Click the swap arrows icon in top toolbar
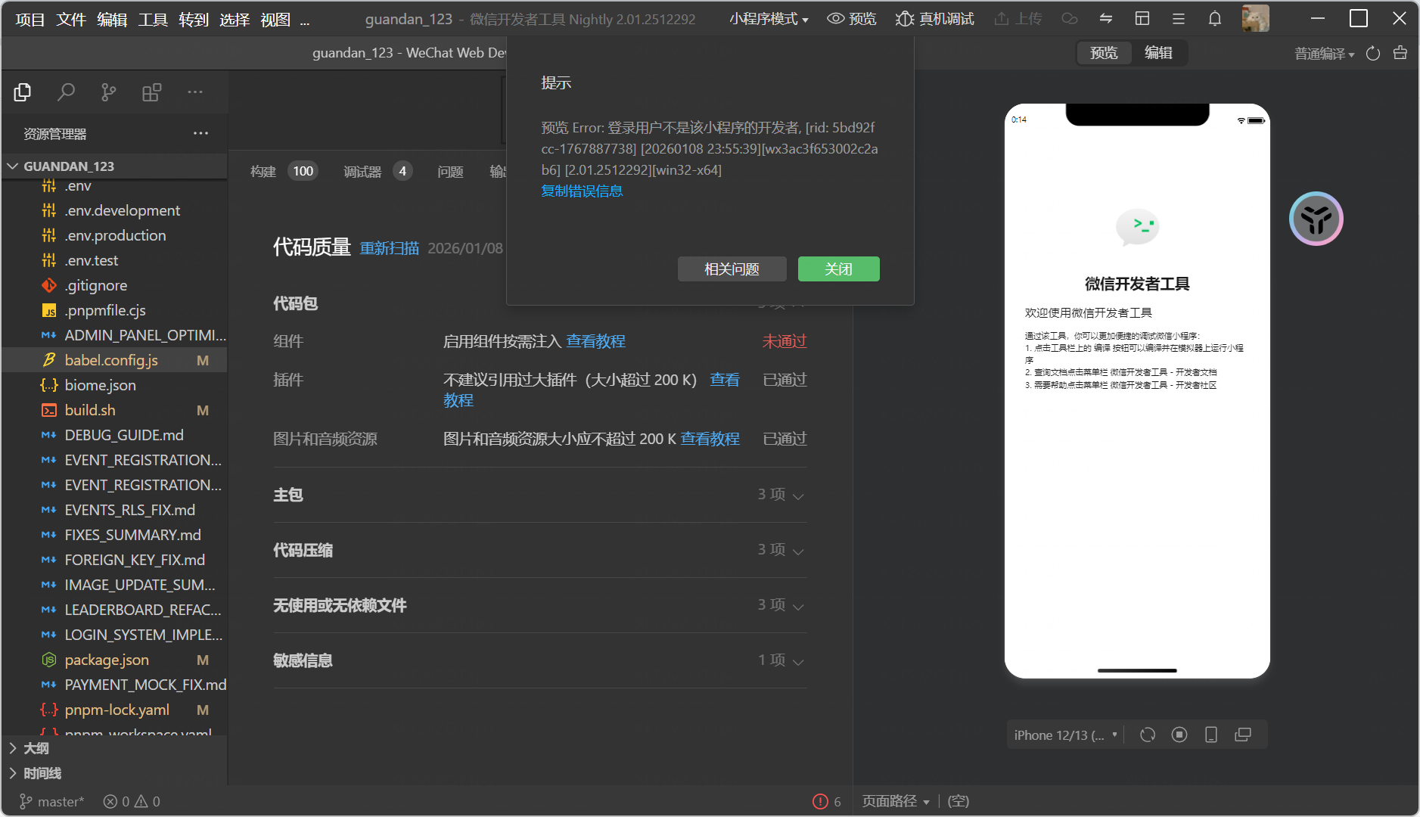1420x817 pixels. [x=1106, y=19]
